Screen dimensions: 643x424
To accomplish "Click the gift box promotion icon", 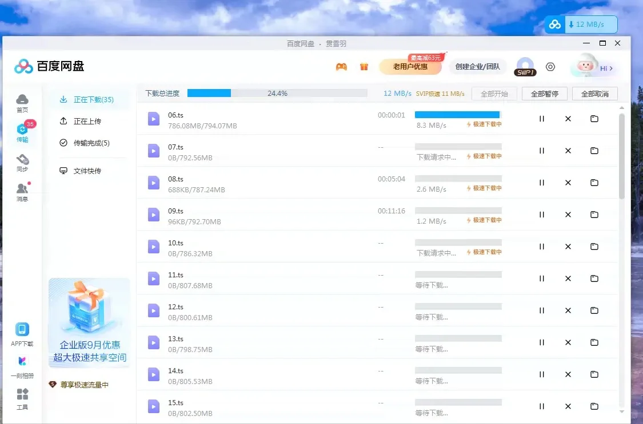I will [x=364, y=66].
